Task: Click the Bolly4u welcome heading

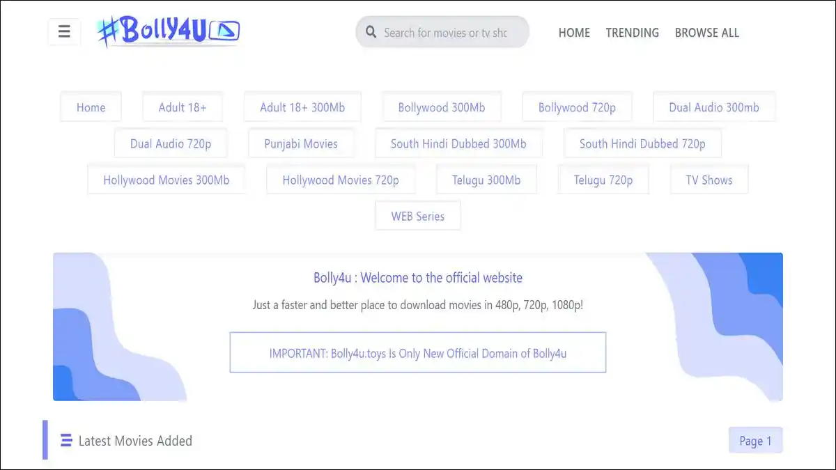Action: pos(418,278)
